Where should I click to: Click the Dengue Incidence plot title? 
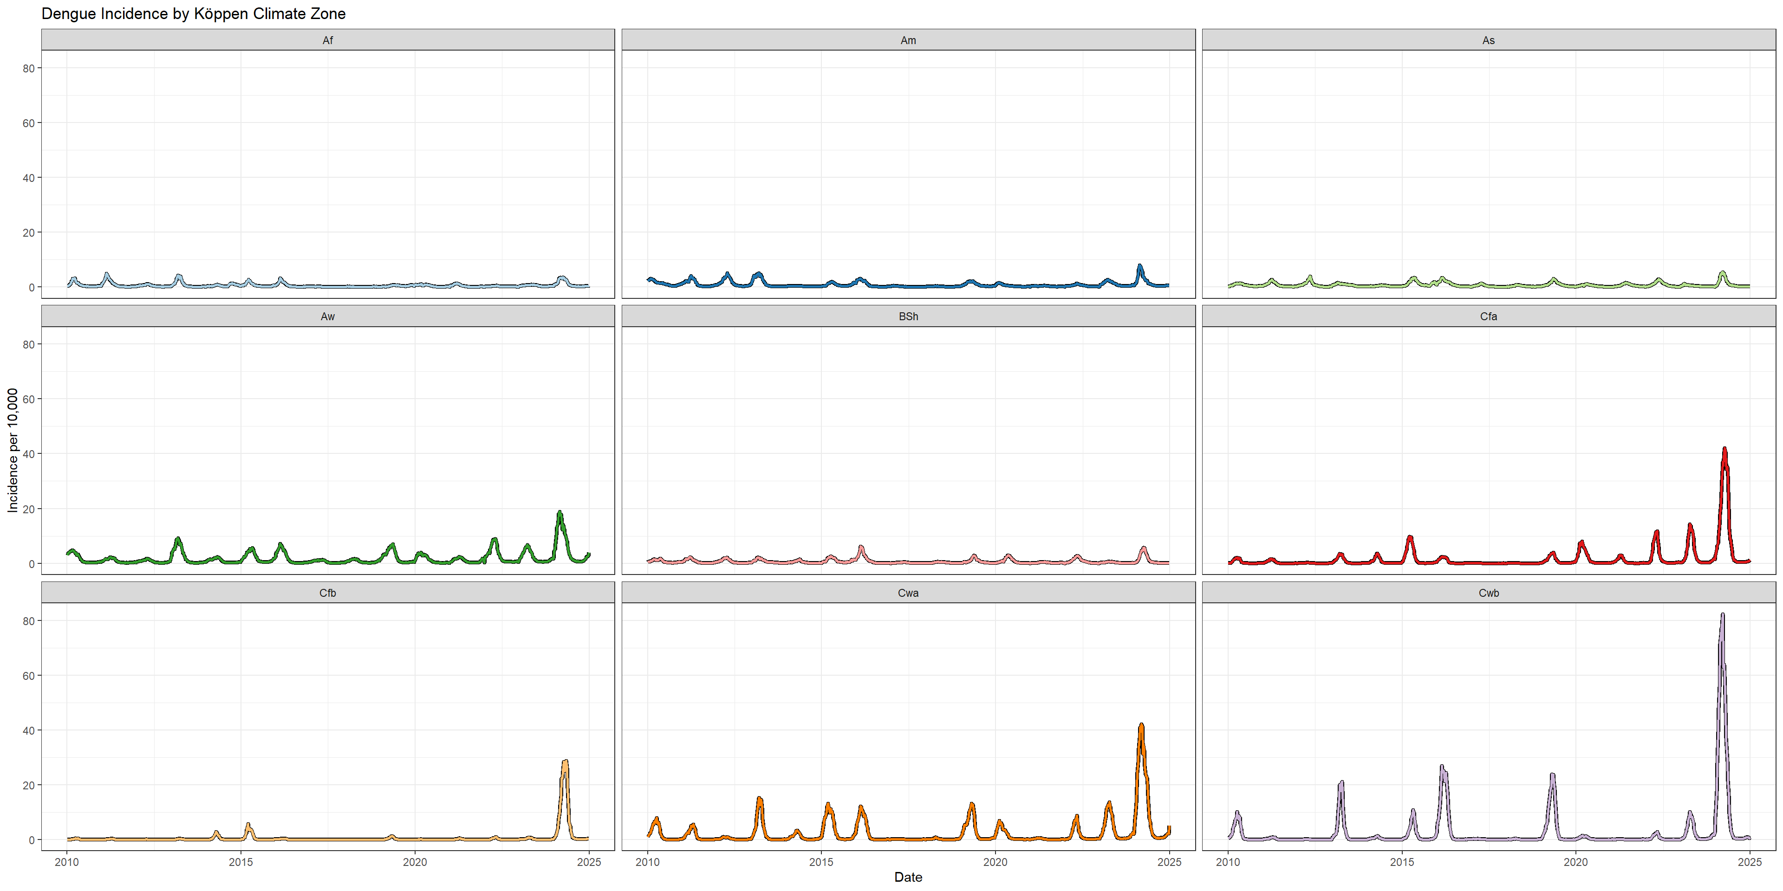tap(193, 14)
